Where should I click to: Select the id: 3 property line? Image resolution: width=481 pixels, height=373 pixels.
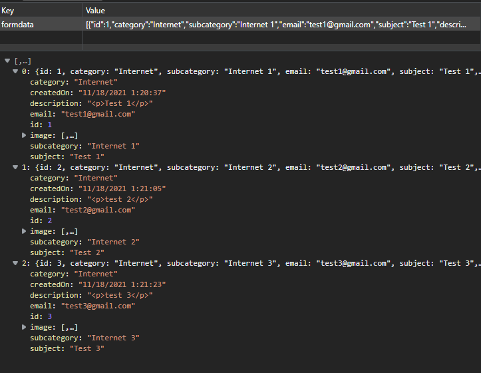(41, 316)
